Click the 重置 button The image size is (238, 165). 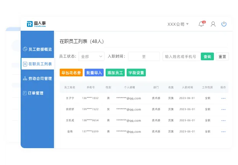coord(222,56)
